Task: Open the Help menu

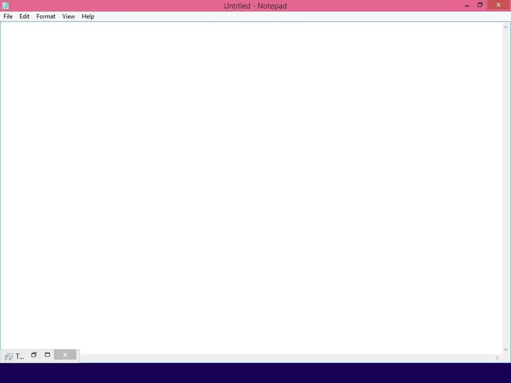Action: [x=88, y=16]
